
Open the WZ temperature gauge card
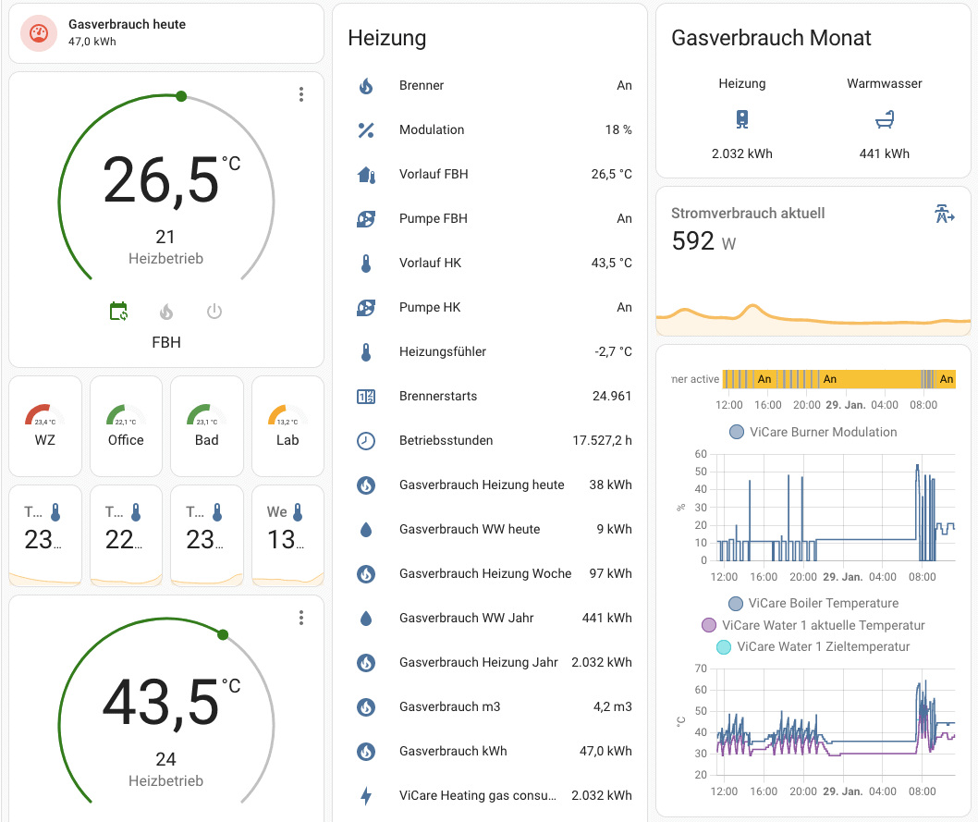click(45, 425)
